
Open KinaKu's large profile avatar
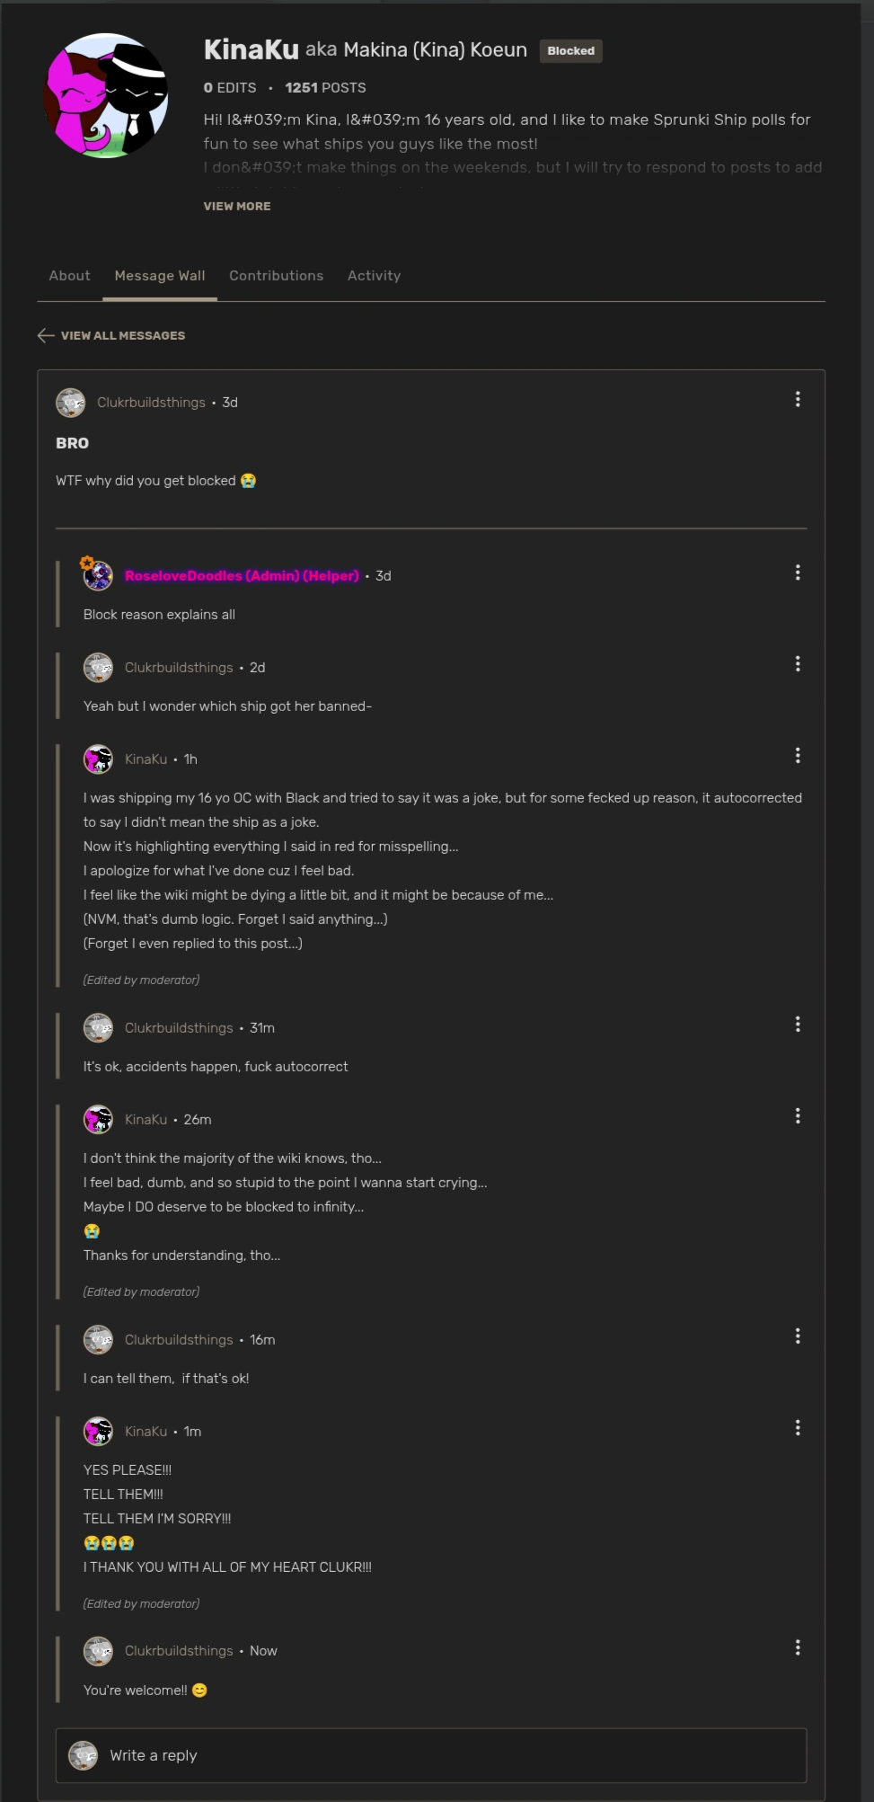tap(107, 95)
